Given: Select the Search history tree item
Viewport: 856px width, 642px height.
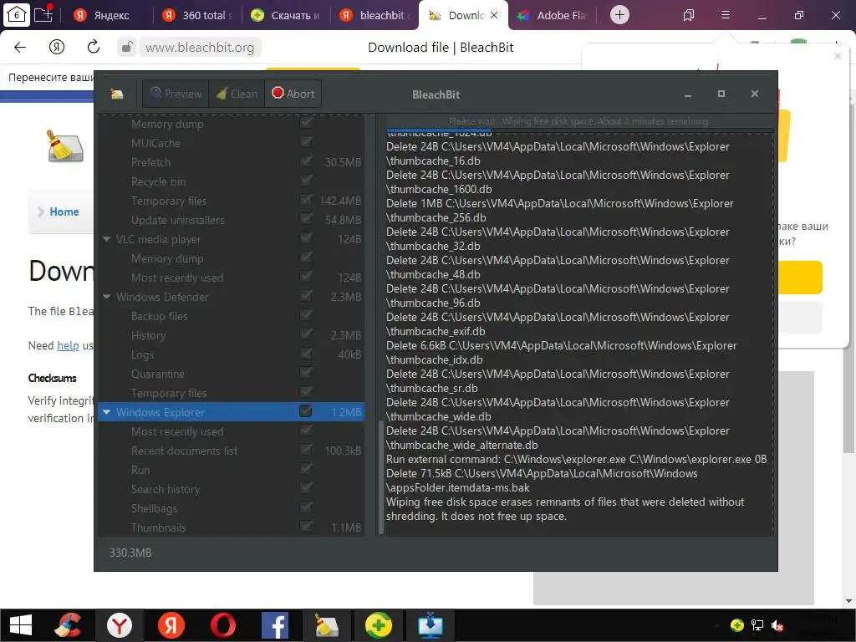Looking at the screenshot, I should [166, 489].
